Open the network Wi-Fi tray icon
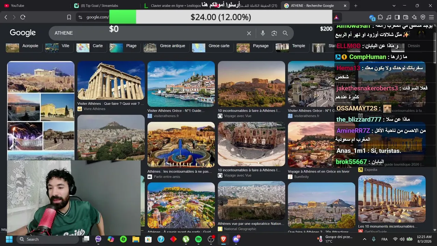The height and width of the screenshot is (246, 437). [x=395, y=239]
